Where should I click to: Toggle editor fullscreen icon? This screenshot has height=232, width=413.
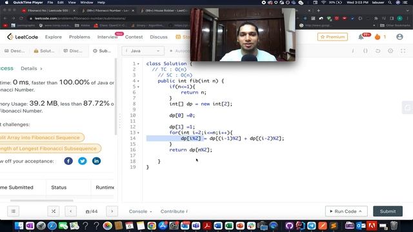click(403, 51)
